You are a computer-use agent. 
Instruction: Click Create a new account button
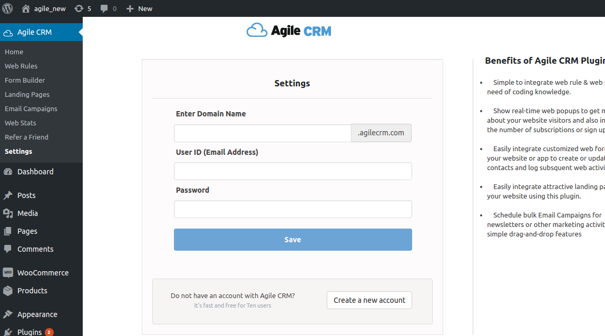point(369,300)
